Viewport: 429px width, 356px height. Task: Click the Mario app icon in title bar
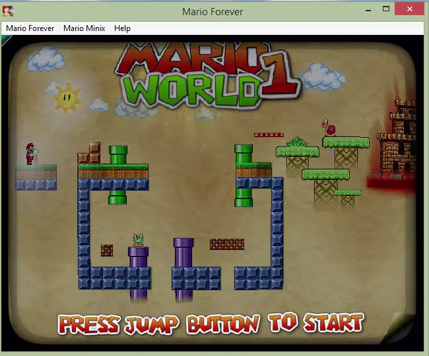8,11
